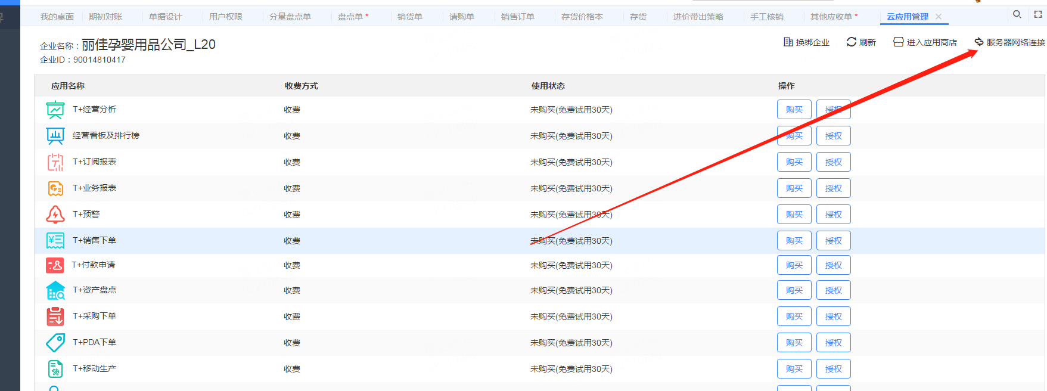The height and width of the screenshot is (391, 1047).
Task: Click 购买 for T+经营分析
Action: pyautogui.click(x=794, y=110)
